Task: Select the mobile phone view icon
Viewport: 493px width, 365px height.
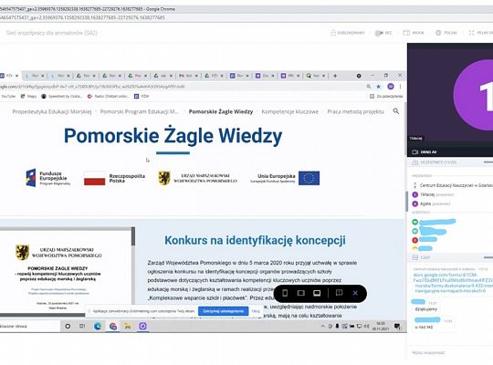Action: point(285,293)
